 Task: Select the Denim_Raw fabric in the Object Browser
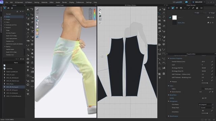(x=181, y=23)
